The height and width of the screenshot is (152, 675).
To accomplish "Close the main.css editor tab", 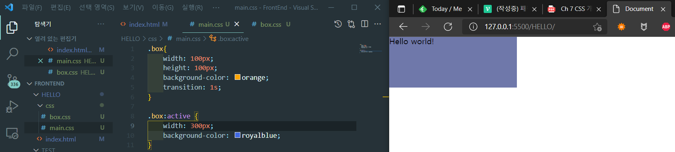I will coord(237,24).
